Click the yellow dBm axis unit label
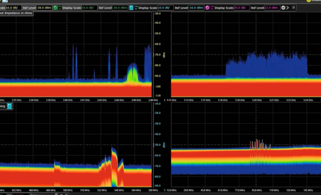321x195 pixels. pyautogui.click(x=164, y=55)
